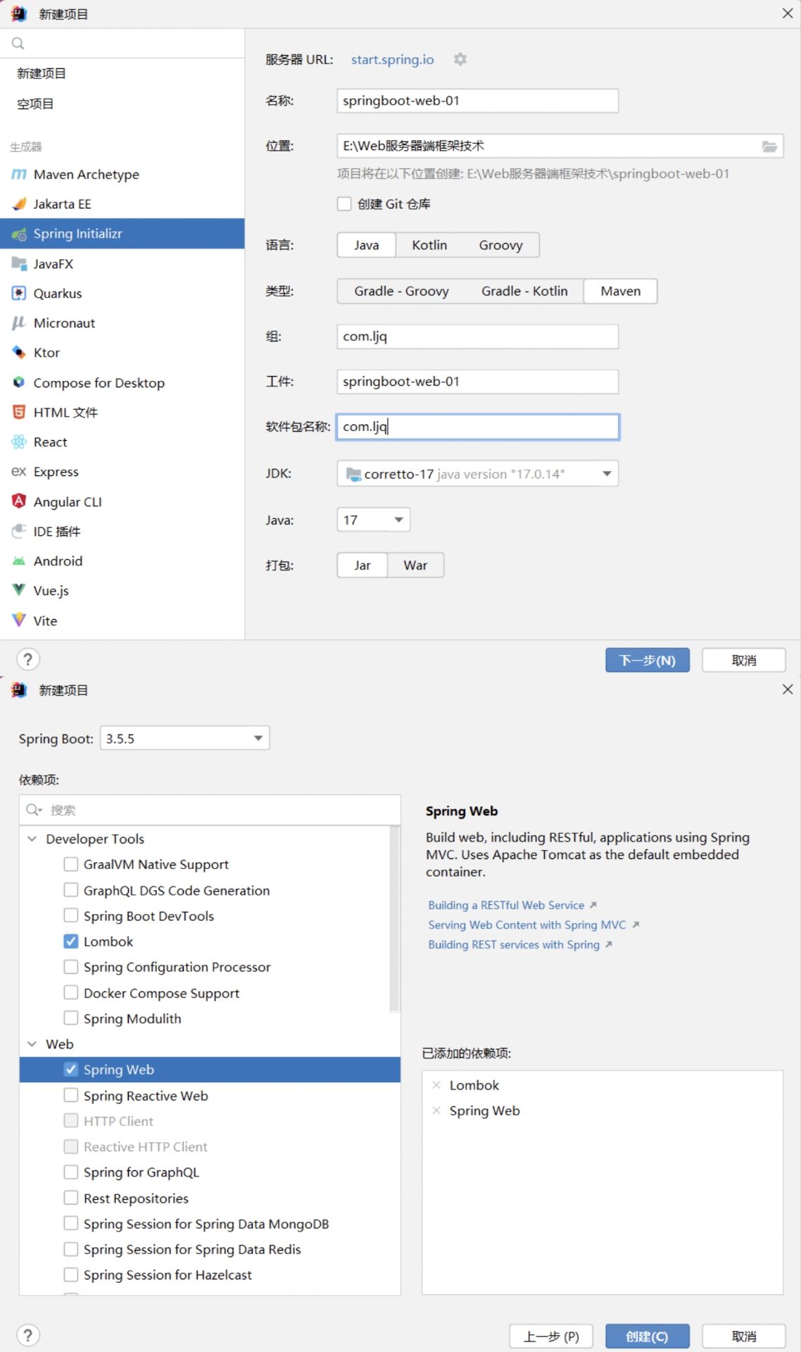Image resolution: width=801 pixels, height=1352 pixels.
Task: Click the Next step button
Action: (x=648, y=660)
